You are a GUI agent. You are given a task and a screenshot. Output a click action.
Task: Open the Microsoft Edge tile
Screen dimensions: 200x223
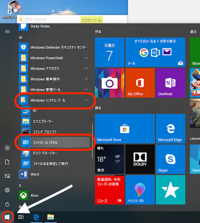170,129
